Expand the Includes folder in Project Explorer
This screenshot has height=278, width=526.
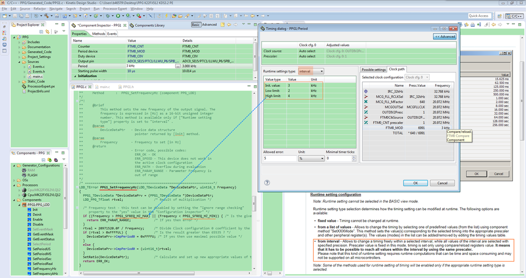[19, 42]
